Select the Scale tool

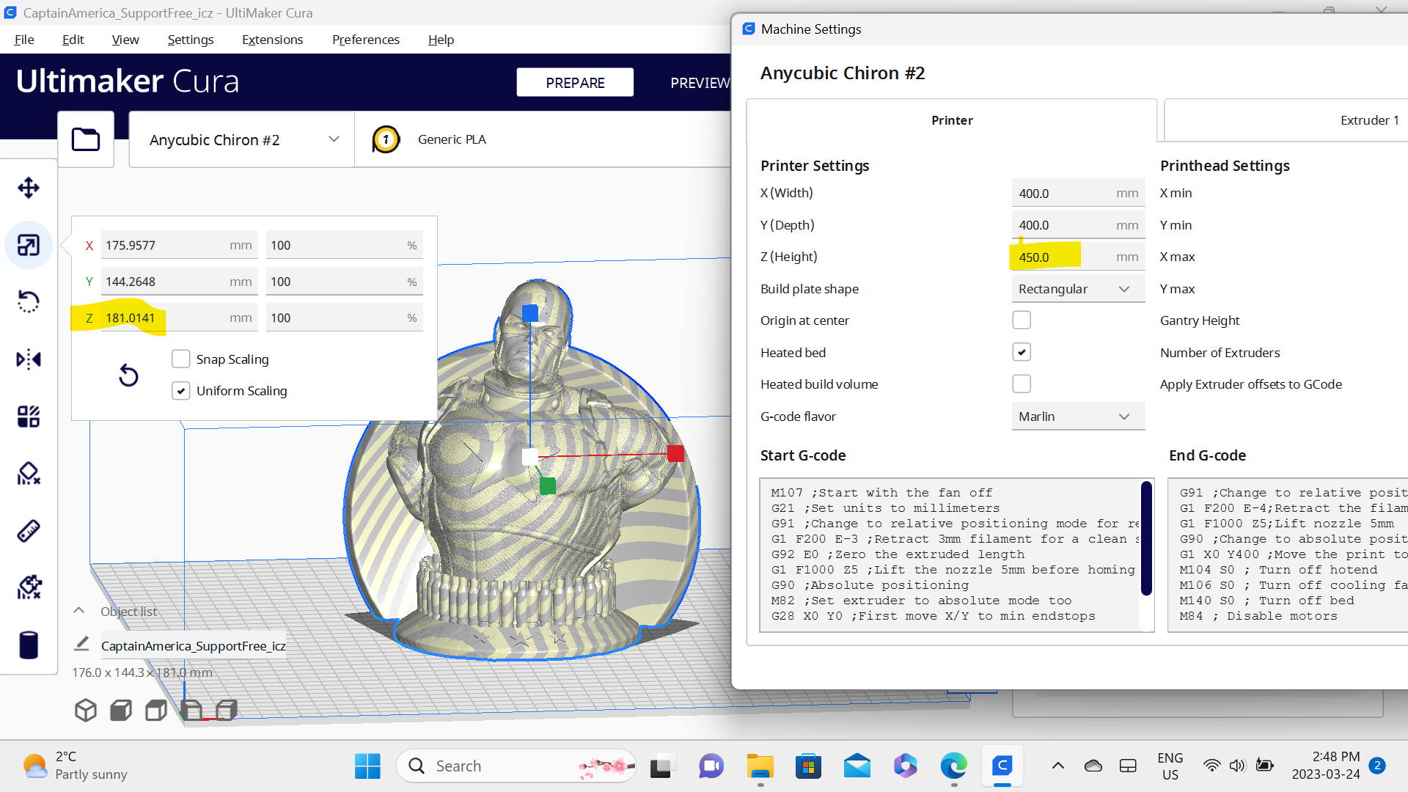[x=29, y=245]
